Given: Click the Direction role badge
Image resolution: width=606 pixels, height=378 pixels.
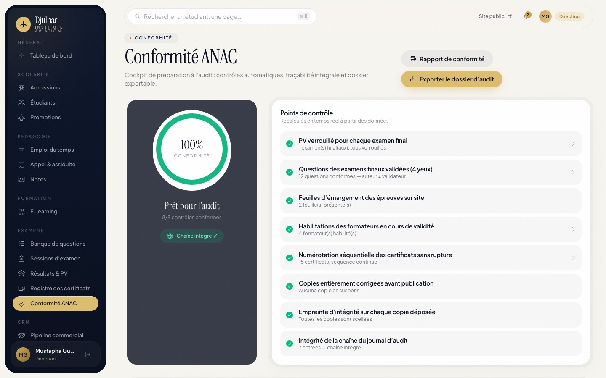Looking at the screenshot, I should pyautogui.click(x=569, y=16).
